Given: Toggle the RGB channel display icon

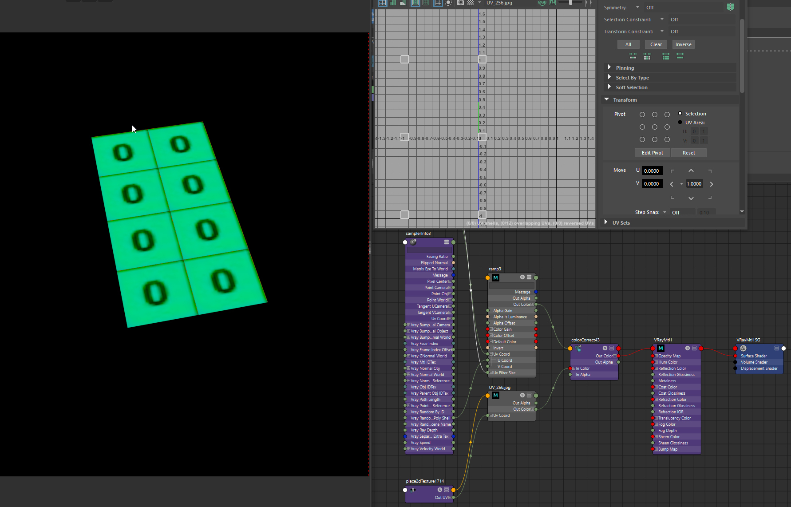Looking at the screenshot, I should [542, 3].
